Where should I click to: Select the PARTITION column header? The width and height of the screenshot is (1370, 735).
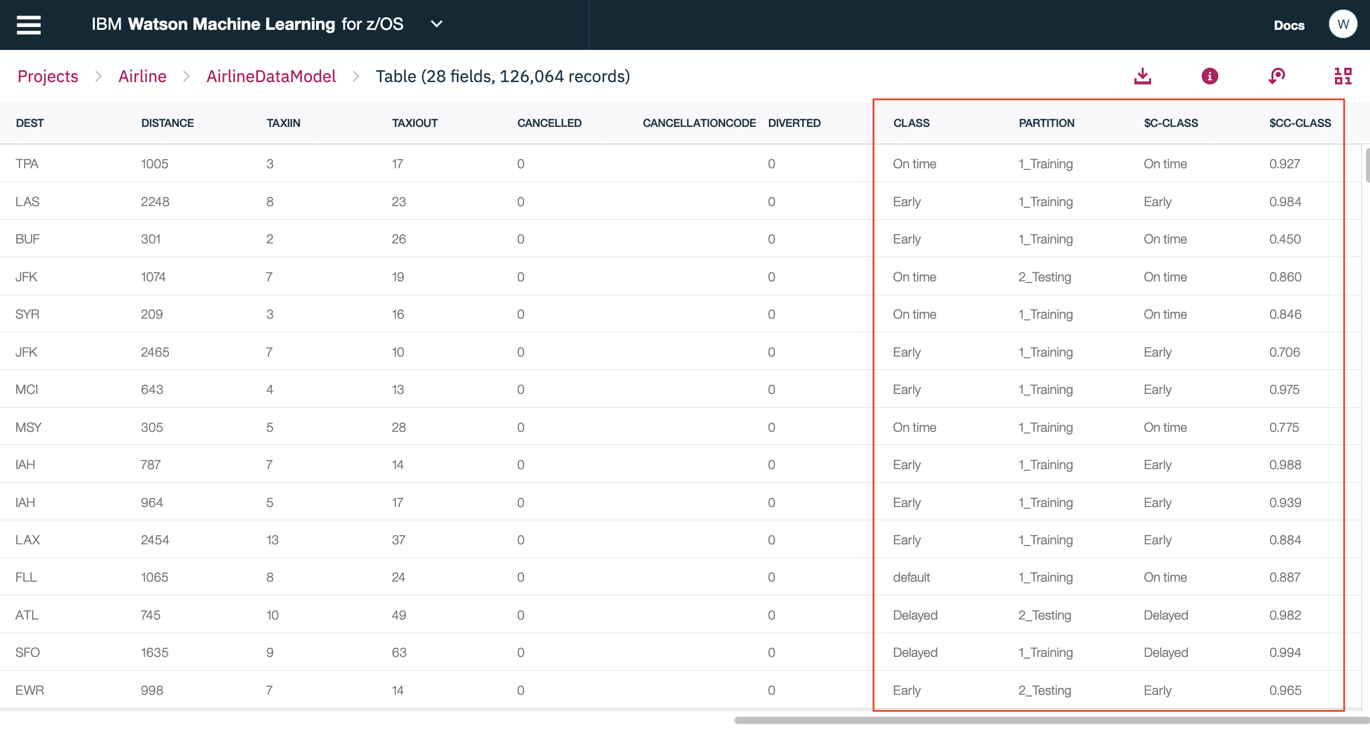point(1046,123)
